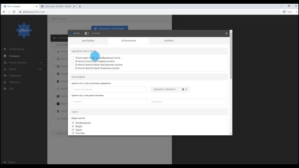Screen dimensions: 299x168
Task: Click the pause icon in the table header
Action: pos(54,38)
